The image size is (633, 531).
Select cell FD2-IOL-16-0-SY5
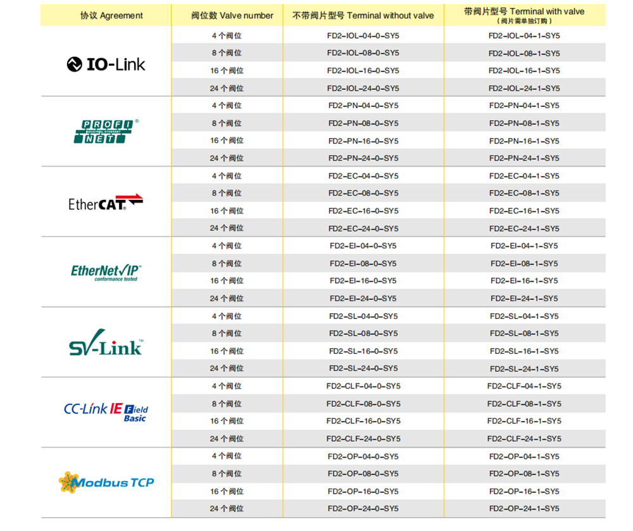pyautogui.click(x=363, y=71)
